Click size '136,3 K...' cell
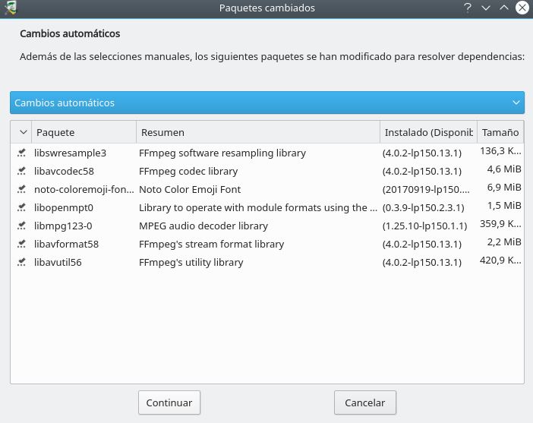This screenshot has width=533, height=423. (500, 151)
